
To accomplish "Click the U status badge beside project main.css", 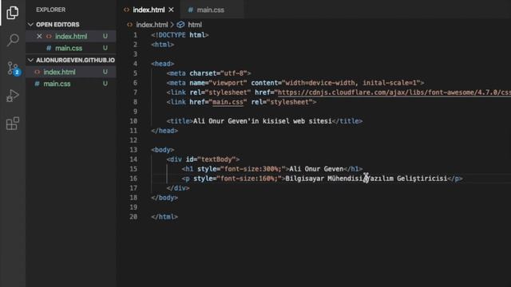I will [x=105, y=84].
